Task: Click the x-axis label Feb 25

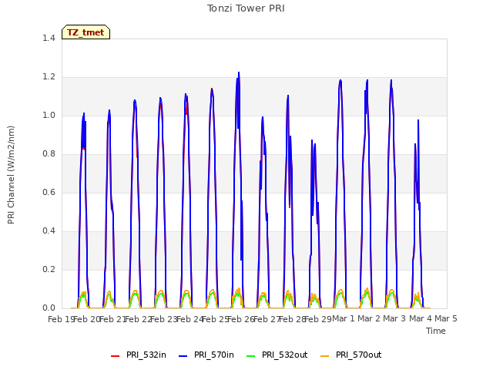Action: pos(215,319)
